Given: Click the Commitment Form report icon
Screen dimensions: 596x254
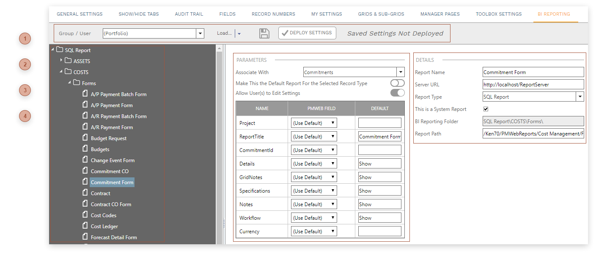Looking at the screenshot, I should coord(84,182).
